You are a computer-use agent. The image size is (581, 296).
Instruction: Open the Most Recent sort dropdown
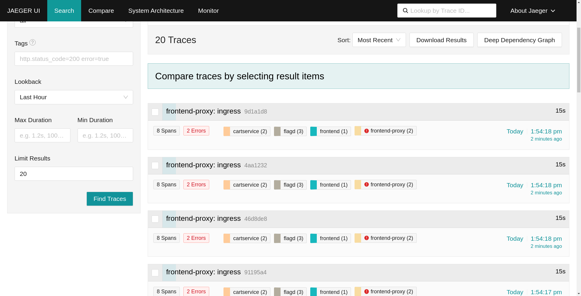coord(379,40)
